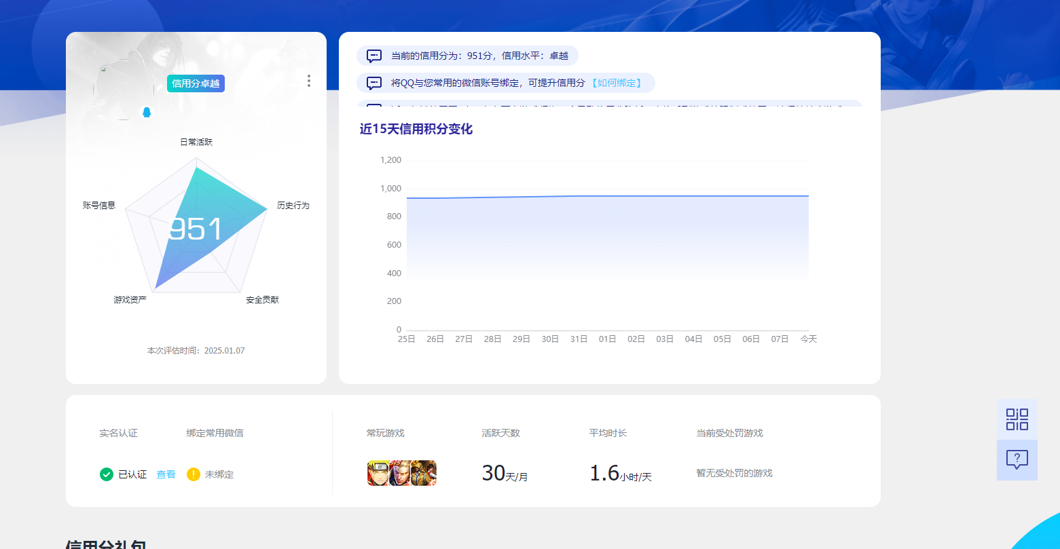Click the 账号信息 radar label
Screen dimensions: 1060x549
[99, 205]
